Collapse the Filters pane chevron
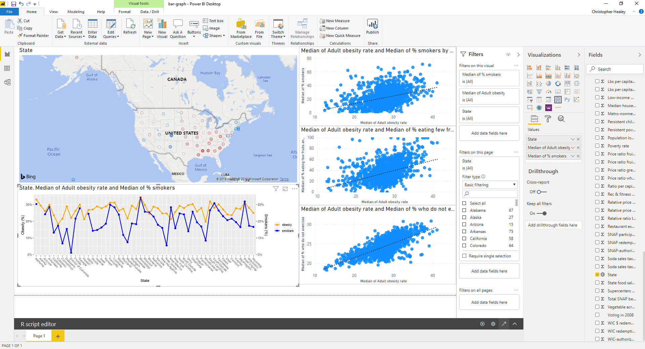 [x=518, y=55]
